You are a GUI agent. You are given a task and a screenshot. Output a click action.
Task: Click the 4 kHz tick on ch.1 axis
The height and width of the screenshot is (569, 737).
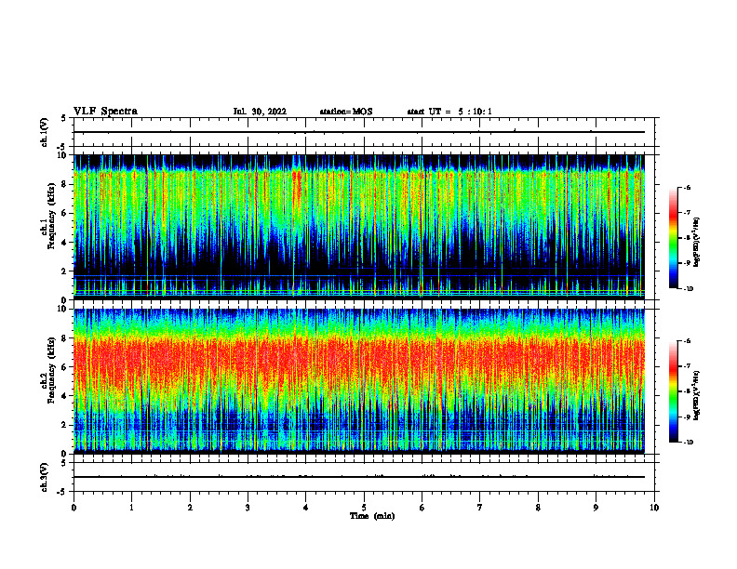(x=65, y=243)
